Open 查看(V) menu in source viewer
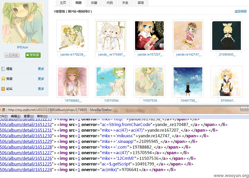Image resolution: width=249 pixels, height=178 pixels. pyautogui.click(x=29, y=116)
